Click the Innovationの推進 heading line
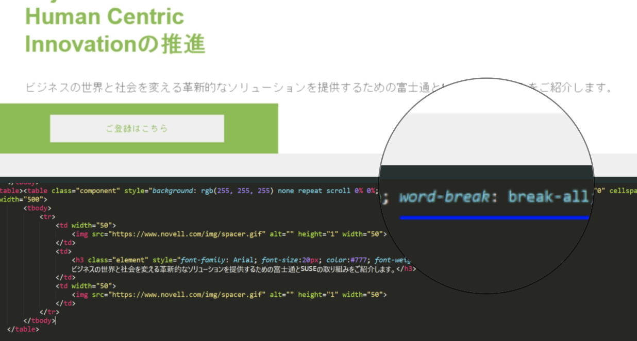 pyautogui.click(x=115, y=45)
